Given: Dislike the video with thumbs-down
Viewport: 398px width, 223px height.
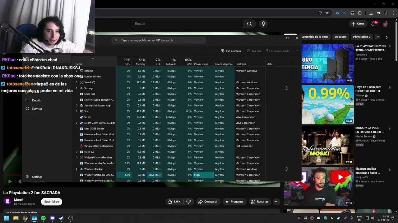Looking at the screenshot, I should [188, 202].
